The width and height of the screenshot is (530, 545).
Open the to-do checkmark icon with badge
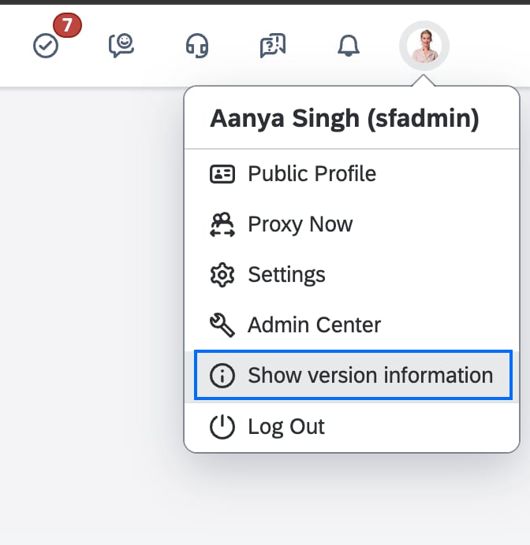click(x=46, y=46)
